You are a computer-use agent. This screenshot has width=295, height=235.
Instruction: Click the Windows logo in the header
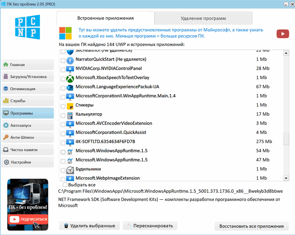pyautogui.click(x=66, y=33)
